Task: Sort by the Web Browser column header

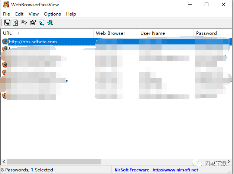Action: [x=116, y=33]
